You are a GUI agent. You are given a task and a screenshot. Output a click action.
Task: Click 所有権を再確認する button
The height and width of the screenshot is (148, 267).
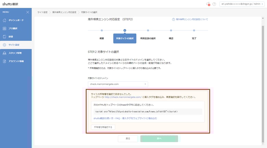103,127
